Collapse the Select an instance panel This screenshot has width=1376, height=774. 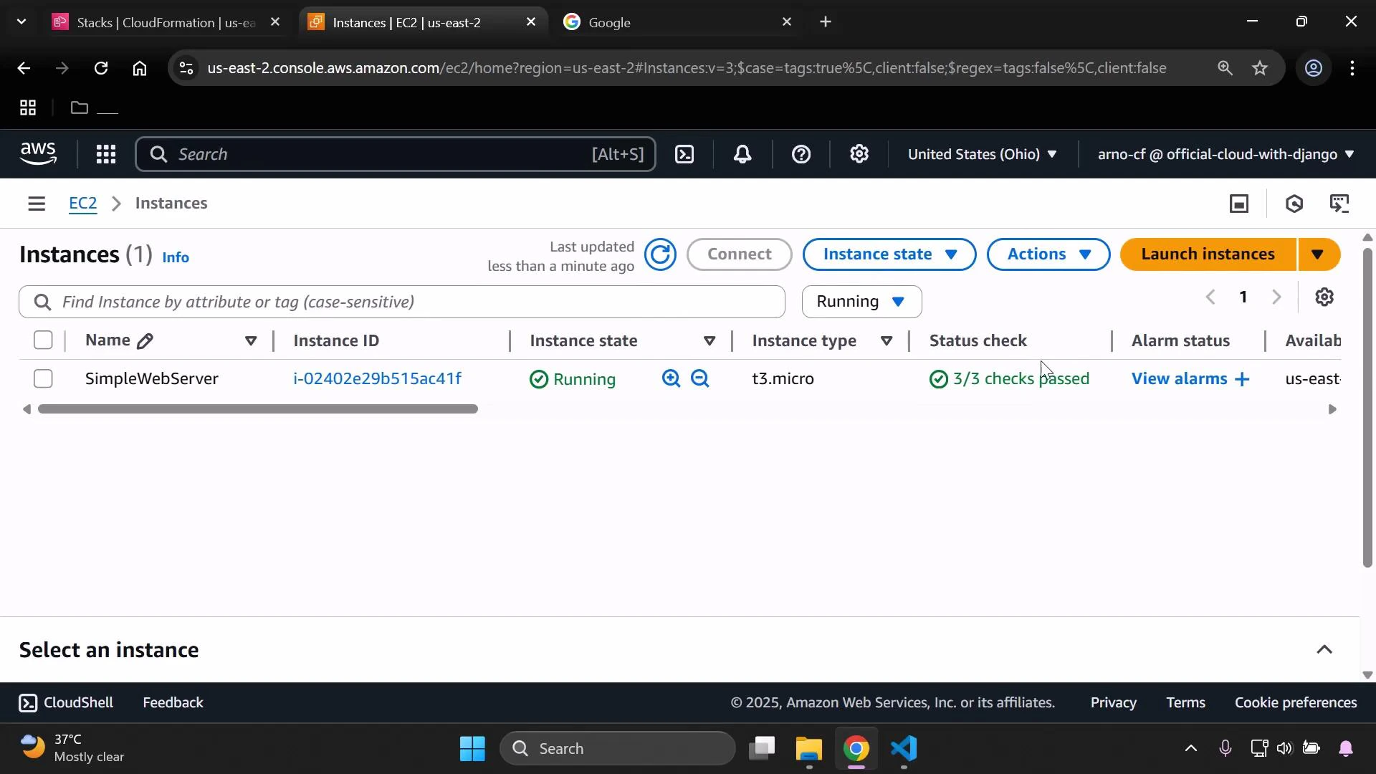(1324, 649)
